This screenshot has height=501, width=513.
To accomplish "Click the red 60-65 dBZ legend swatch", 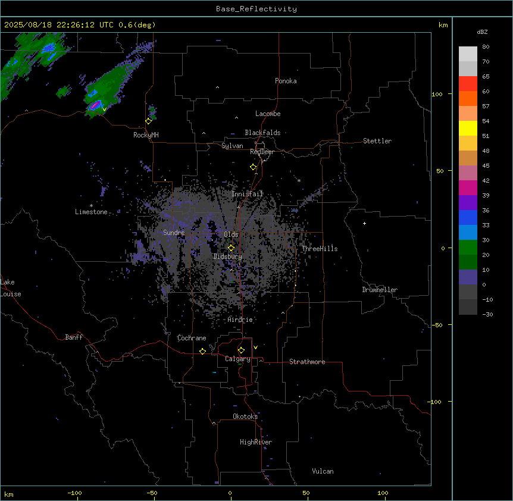I will pos(468,84).
